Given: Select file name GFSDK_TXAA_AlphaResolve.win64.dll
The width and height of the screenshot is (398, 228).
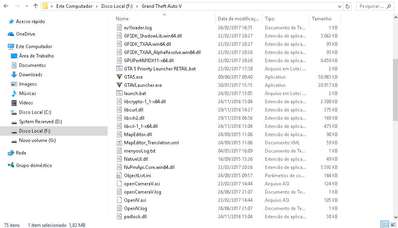Looking at the screenshot, I should [x=162, y=52].
